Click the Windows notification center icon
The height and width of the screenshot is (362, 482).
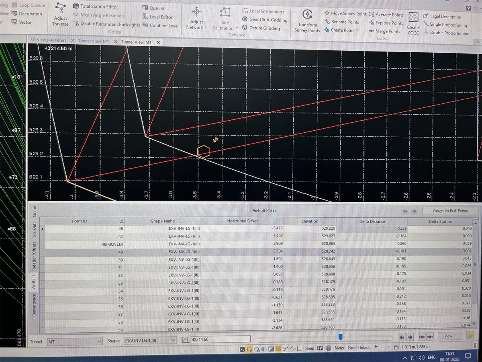pyautogui.click(x=468, y=356)
